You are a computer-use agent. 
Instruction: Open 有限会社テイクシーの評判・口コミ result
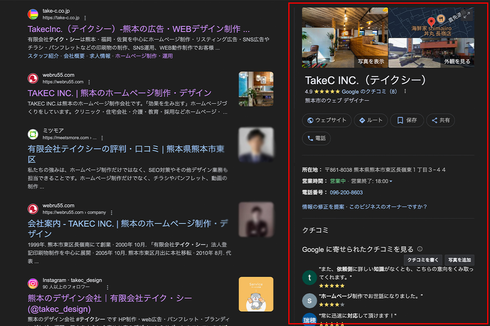126,154
